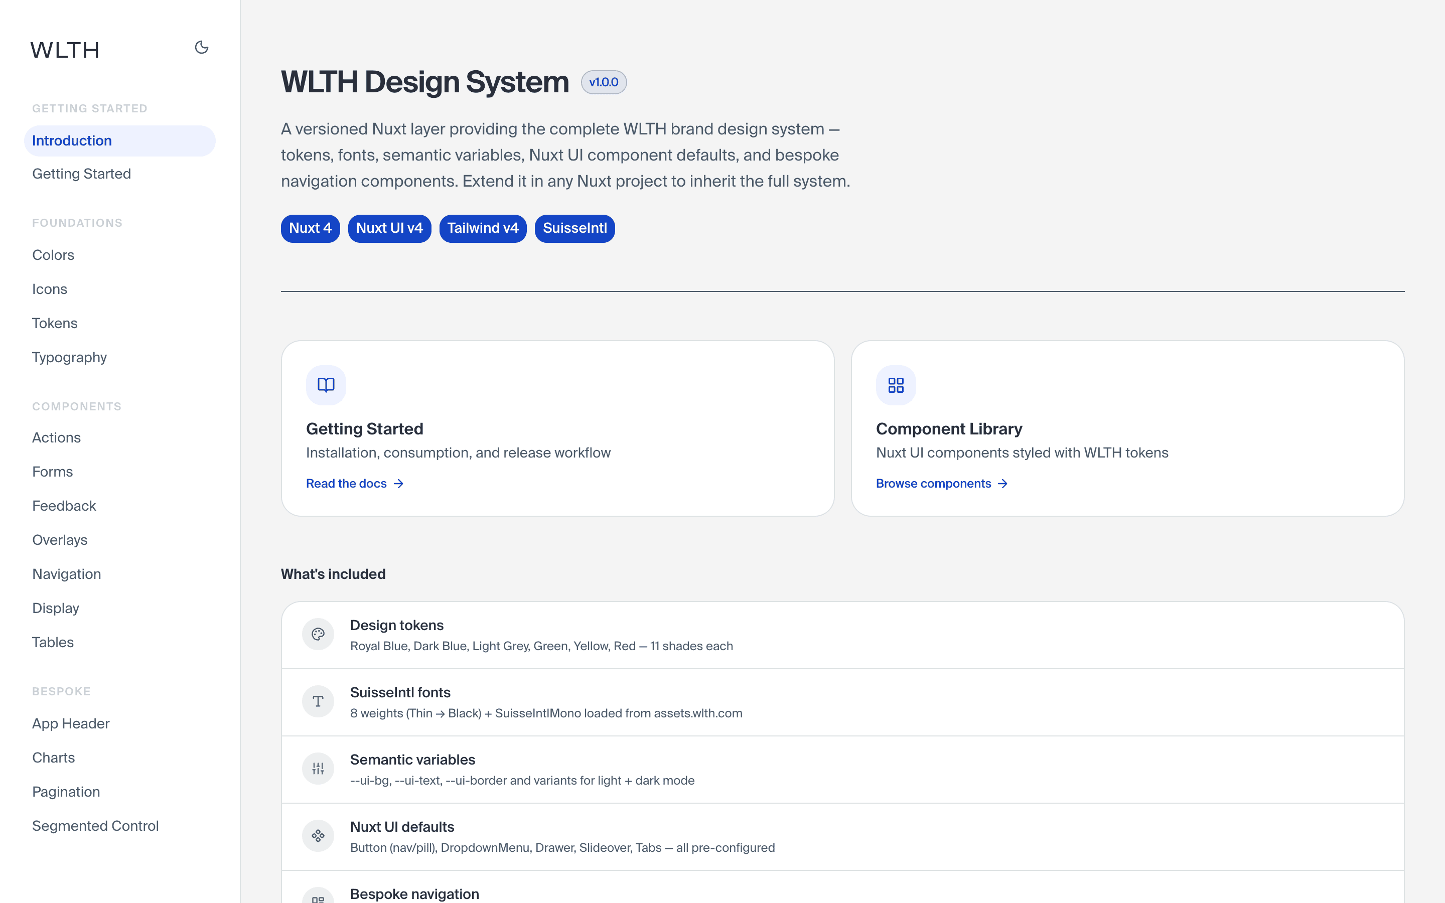Click the Semantic variables row title

pos(412,760)
